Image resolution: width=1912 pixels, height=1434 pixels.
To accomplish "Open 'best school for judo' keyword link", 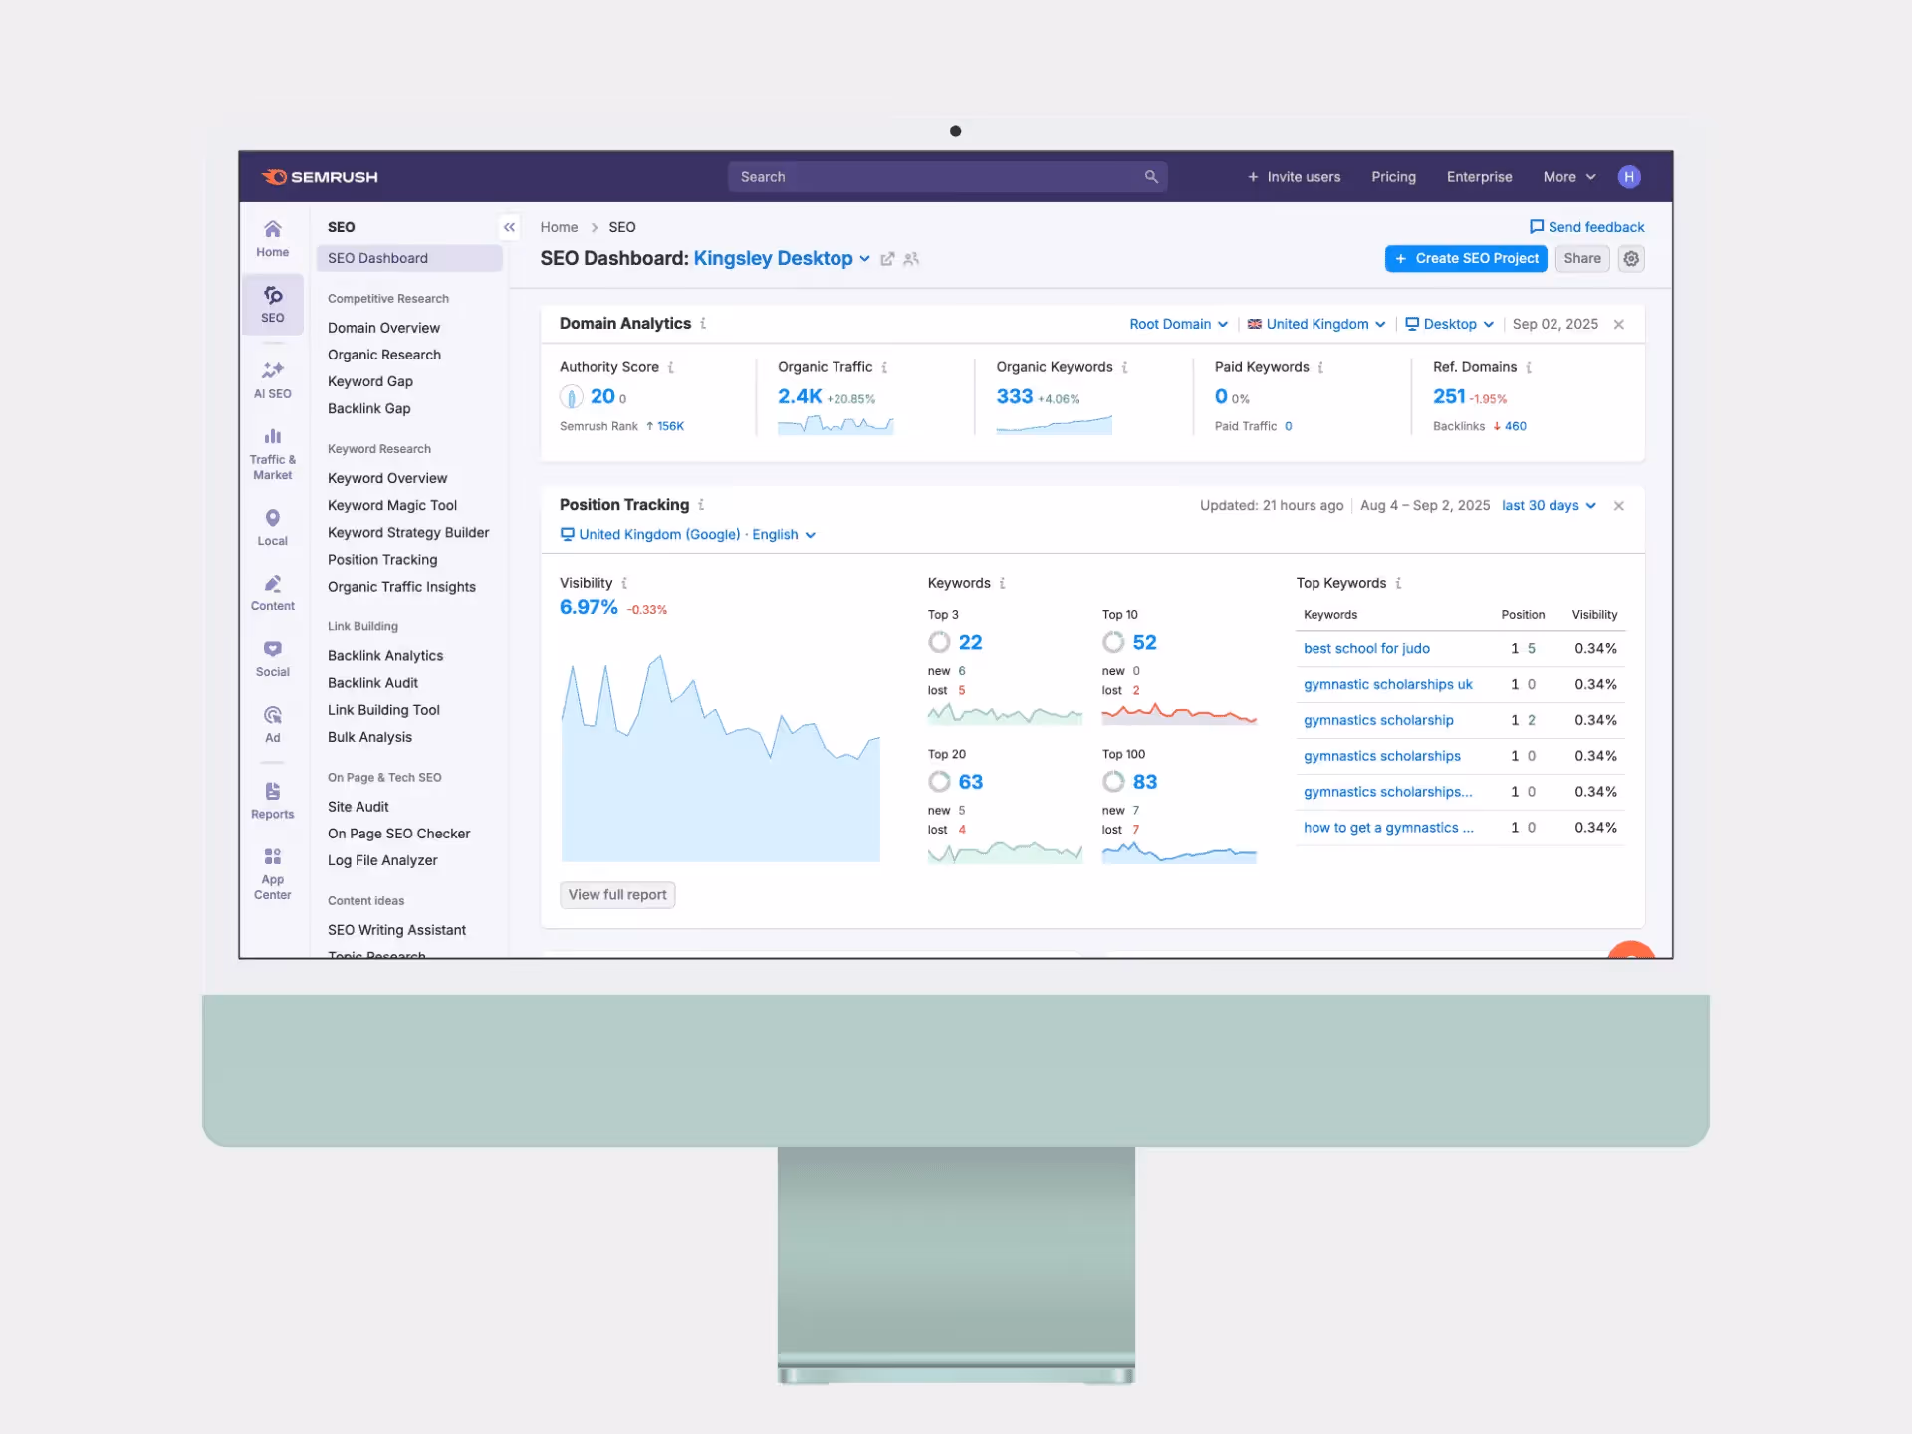I will (1366, 648).
